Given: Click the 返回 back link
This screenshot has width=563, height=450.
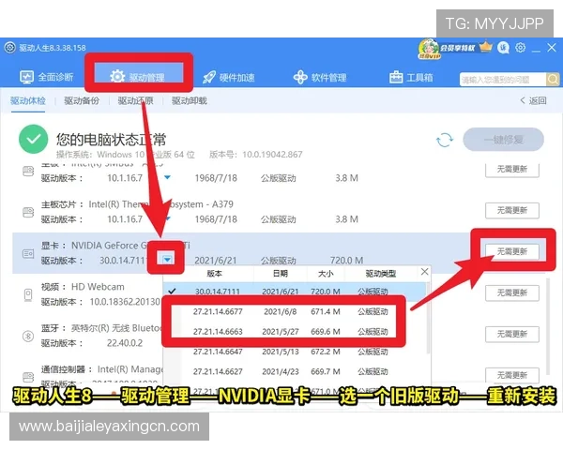Looking at the screenshot, I should click(x=533, y=101).
